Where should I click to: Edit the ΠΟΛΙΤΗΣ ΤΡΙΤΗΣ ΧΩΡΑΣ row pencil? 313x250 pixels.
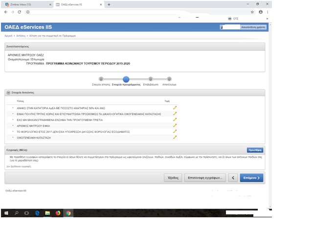coord(175,113)
